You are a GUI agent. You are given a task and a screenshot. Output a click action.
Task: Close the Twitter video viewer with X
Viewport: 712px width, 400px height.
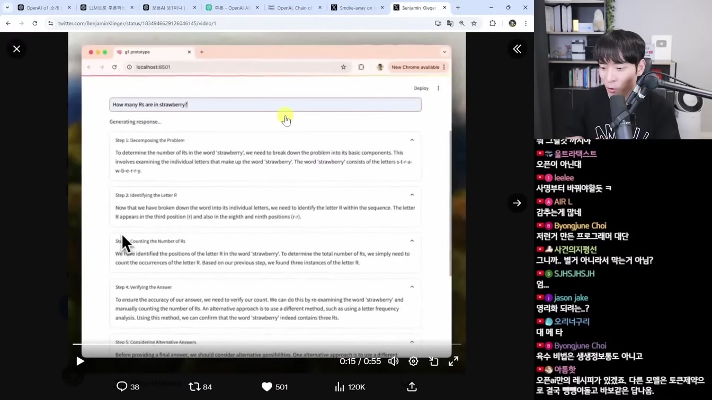(16, 49)
